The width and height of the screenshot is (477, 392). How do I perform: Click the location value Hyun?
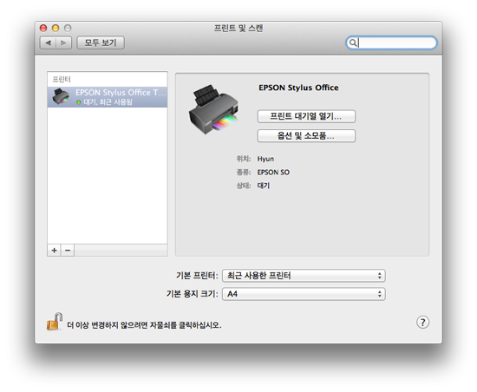click(265, 159)
